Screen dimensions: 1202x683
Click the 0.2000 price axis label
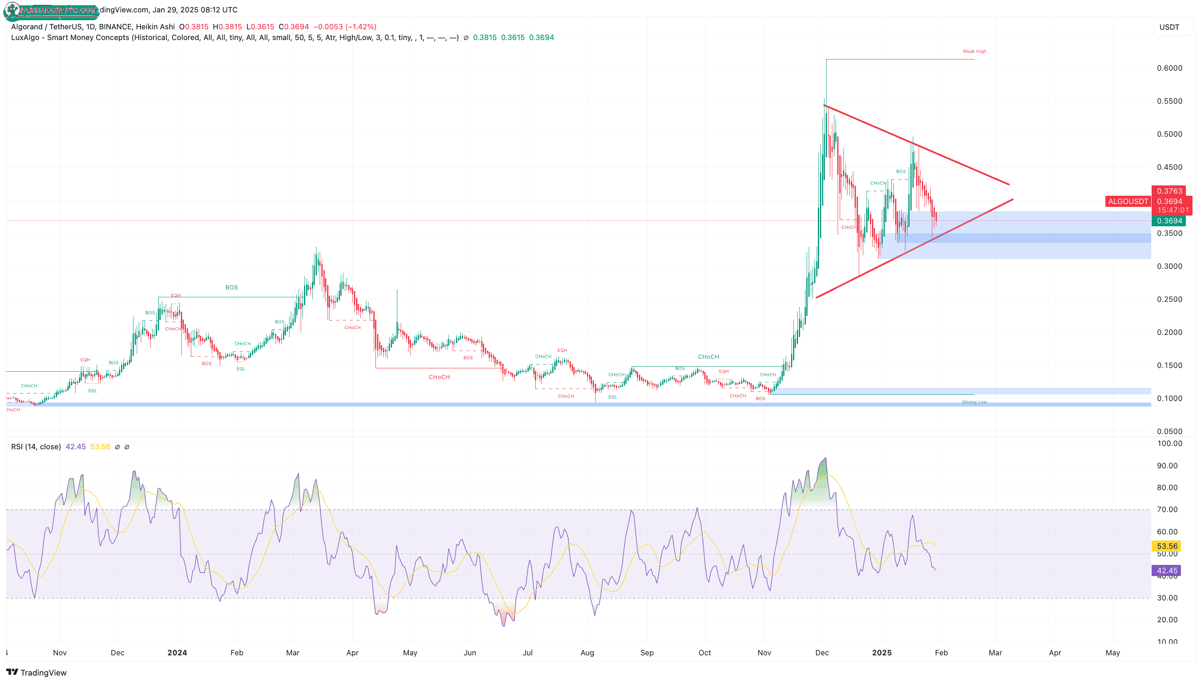[1169, 332]
